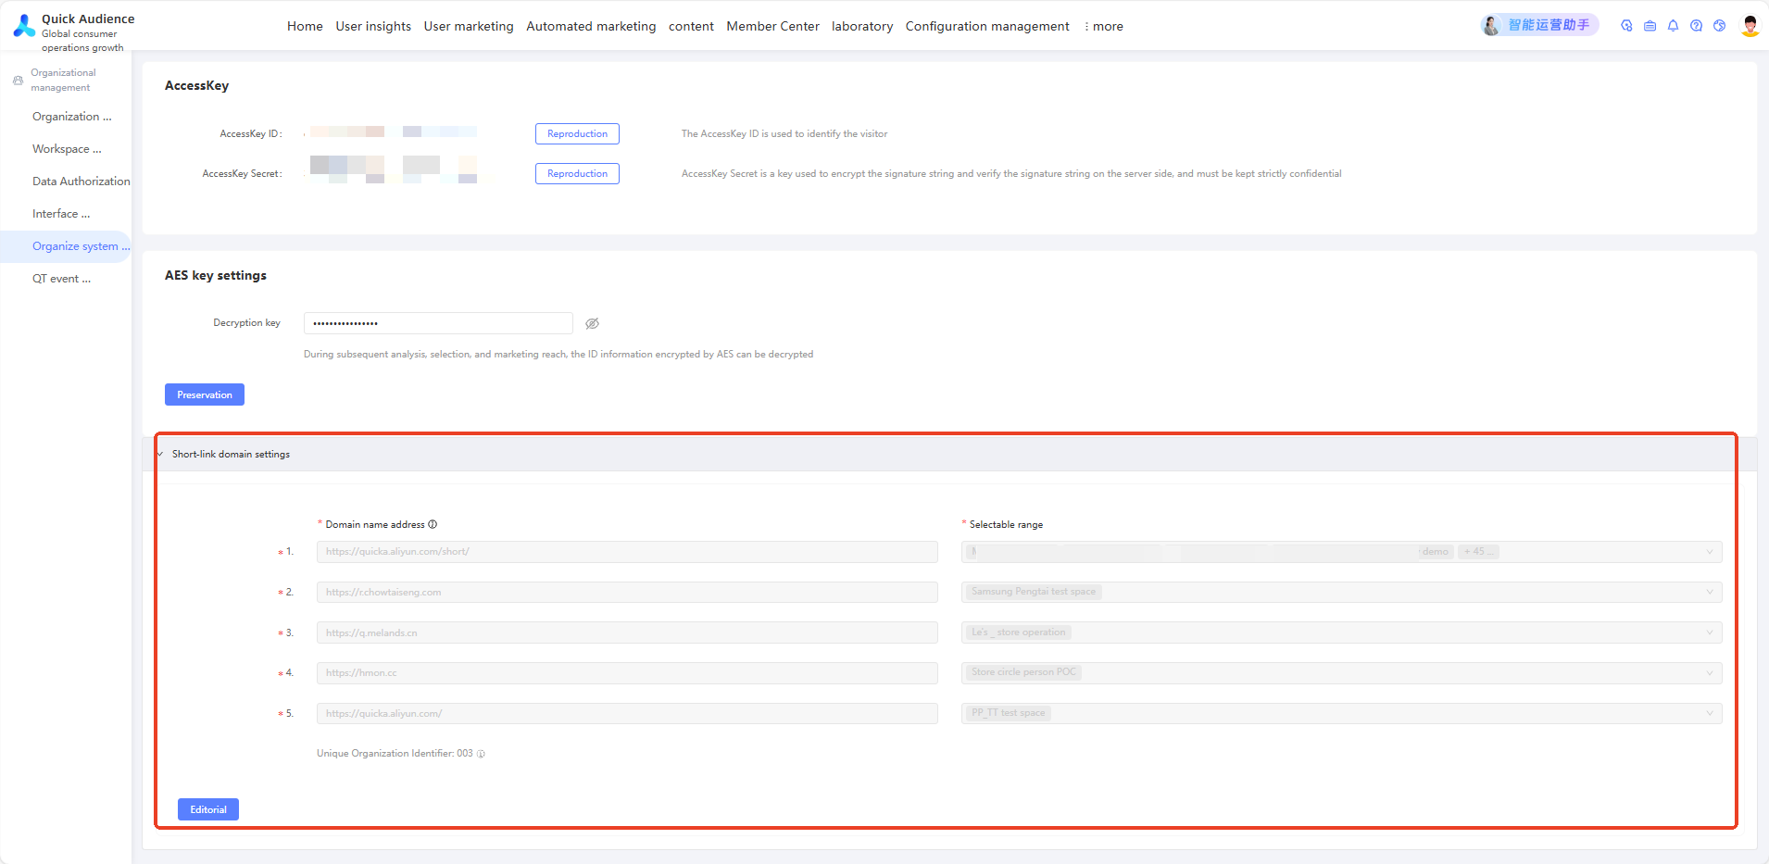Click the more menu dots icon
1769x864 pixels.
click(x=1086, y=26)
